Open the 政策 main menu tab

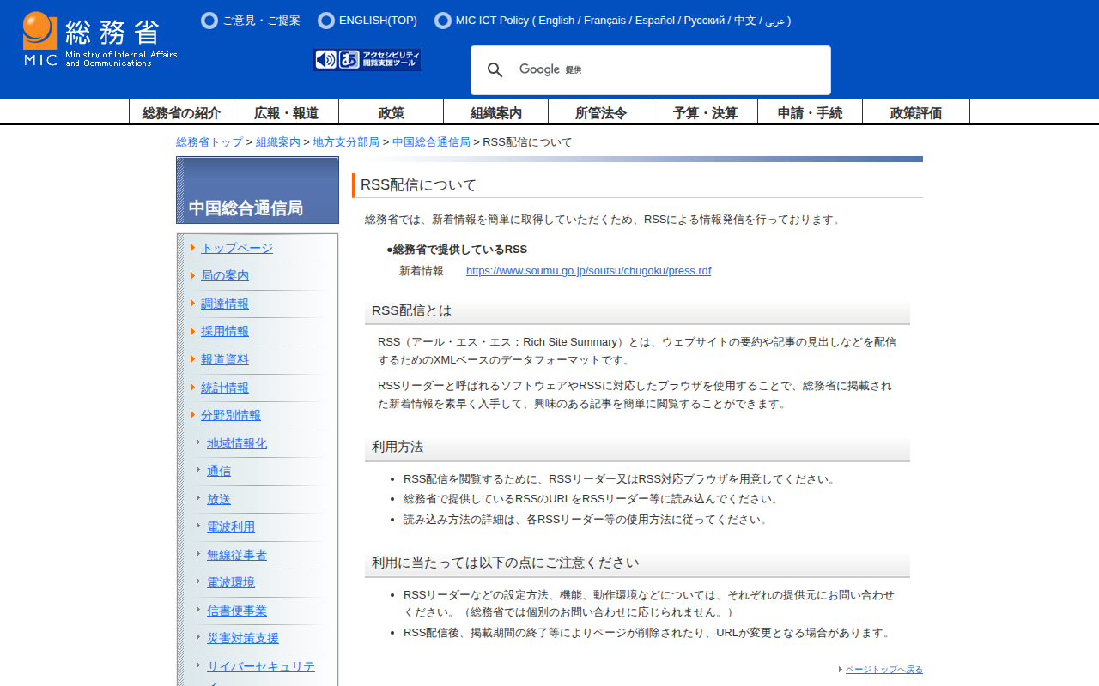pos(391,112)
